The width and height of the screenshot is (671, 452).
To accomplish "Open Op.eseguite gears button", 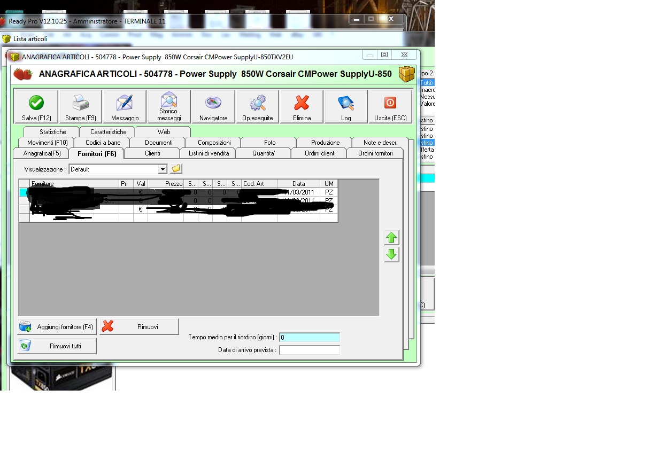I will [258, 106].
